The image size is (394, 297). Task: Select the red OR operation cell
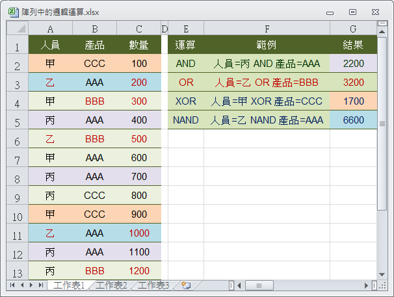click(186, 82)
